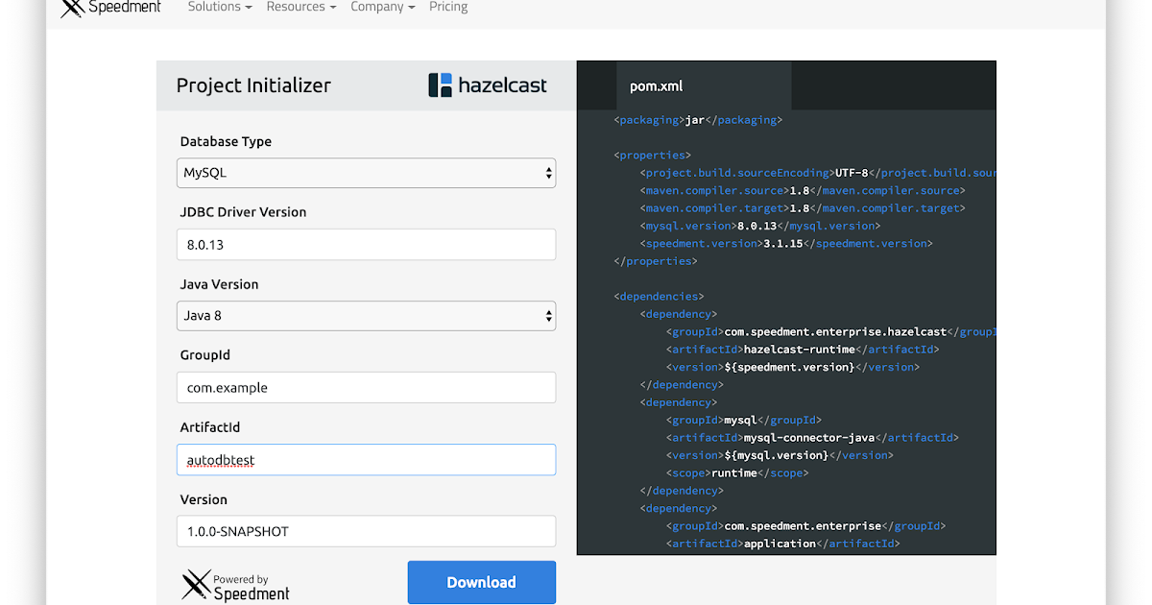The height and width of the screenshot is (605, 1152).
Task: Click the com.speedment.enterprise.hazelcast groupId line
Action: click(x=831, y=331)
